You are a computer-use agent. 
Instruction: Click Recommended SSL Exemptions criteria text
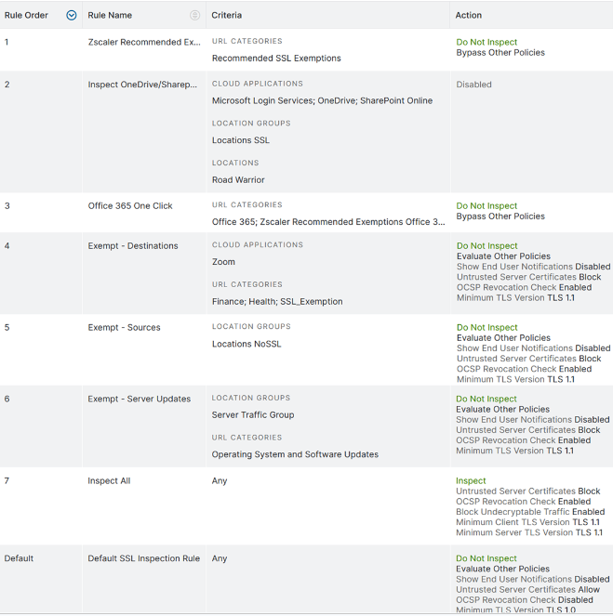click(x=276, y=59)
